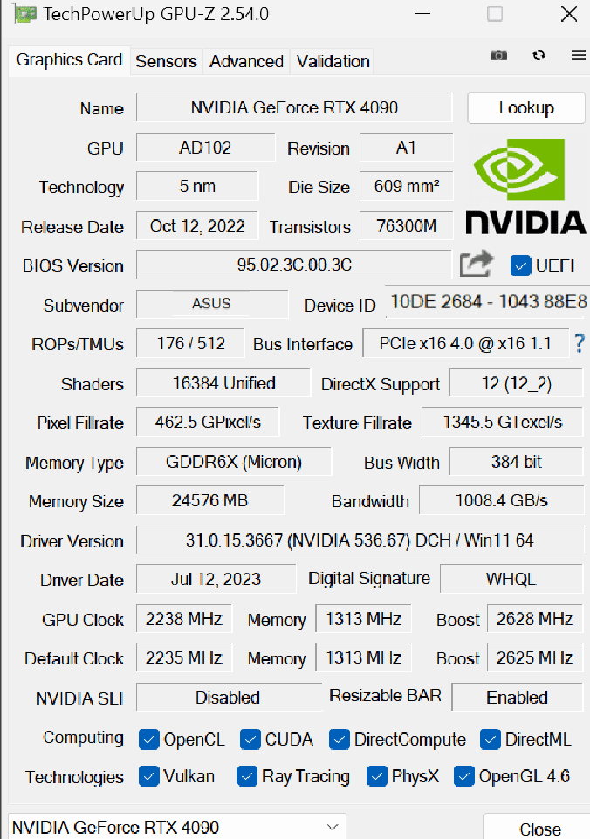Toggle the Ray Tracing checkbox

pos(247,776)
